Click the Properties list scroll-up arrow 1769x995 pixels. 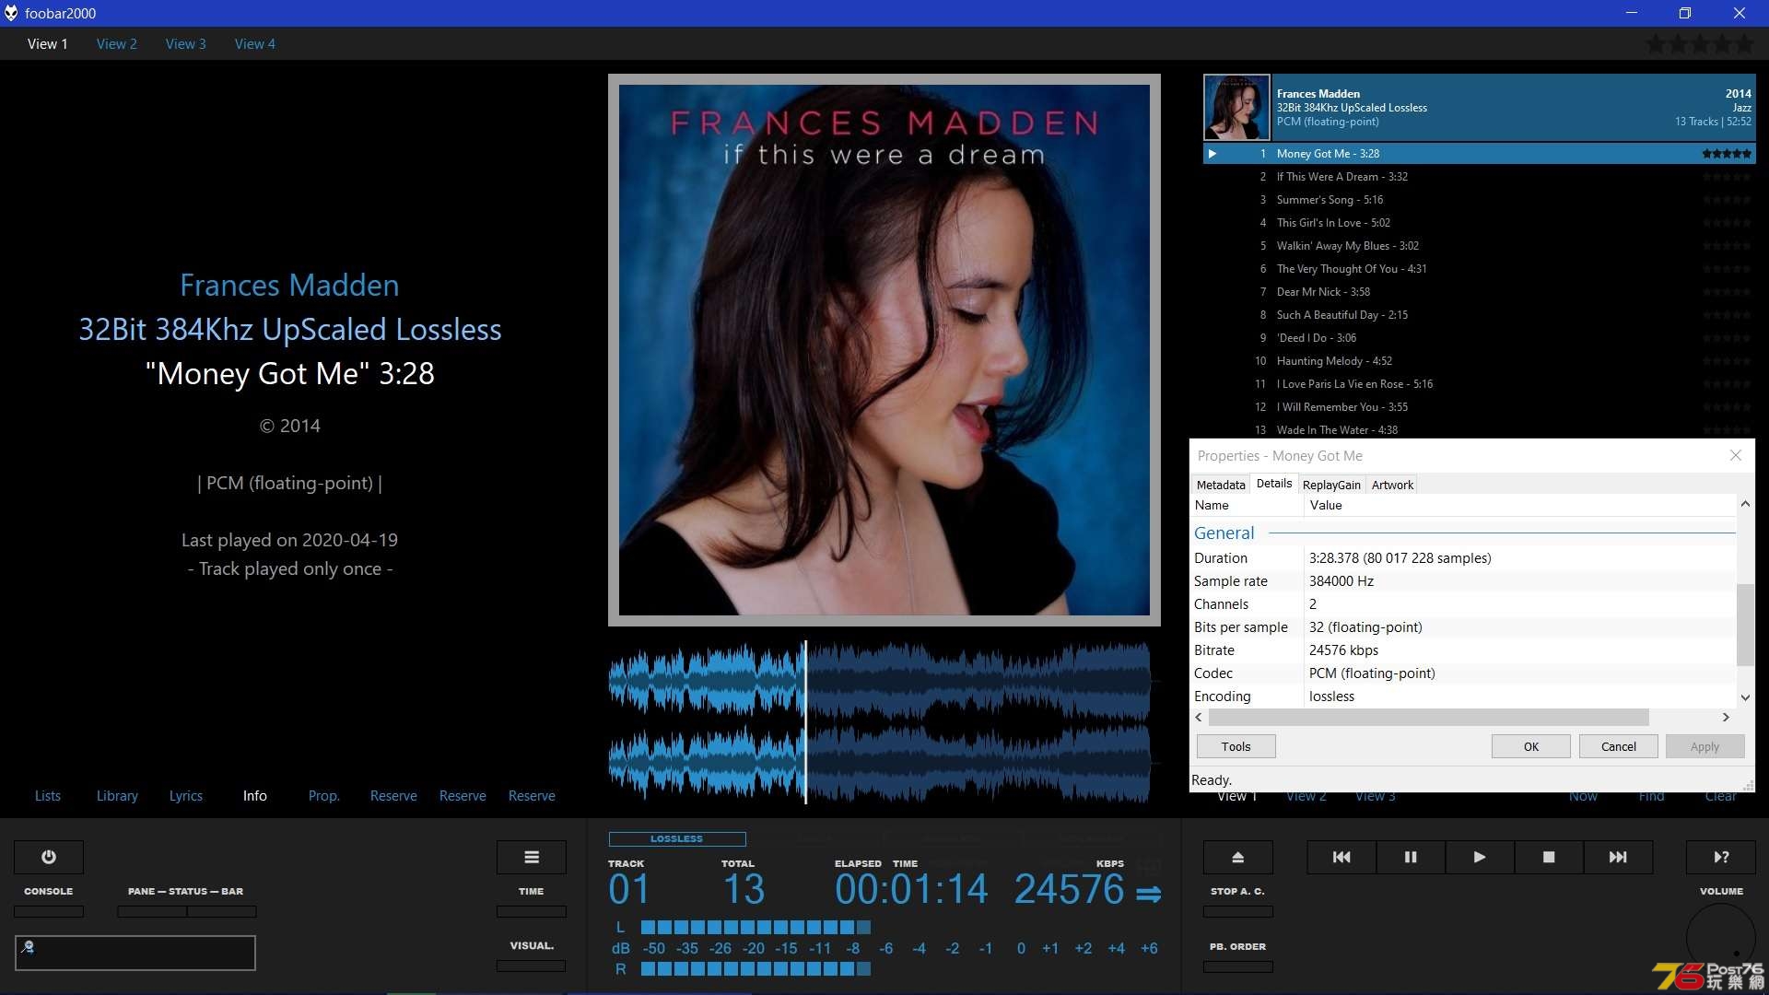pos(1745,505)
